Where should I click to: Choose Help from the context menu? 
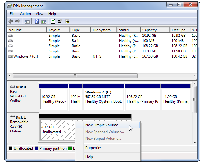[108, 157]
